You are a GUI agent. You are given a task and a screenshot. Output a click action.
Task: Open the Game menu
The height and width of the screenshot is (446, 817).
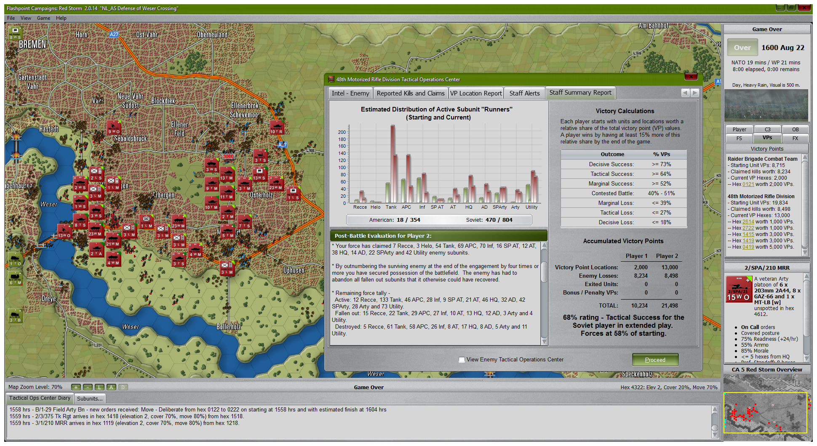[44, 18]
